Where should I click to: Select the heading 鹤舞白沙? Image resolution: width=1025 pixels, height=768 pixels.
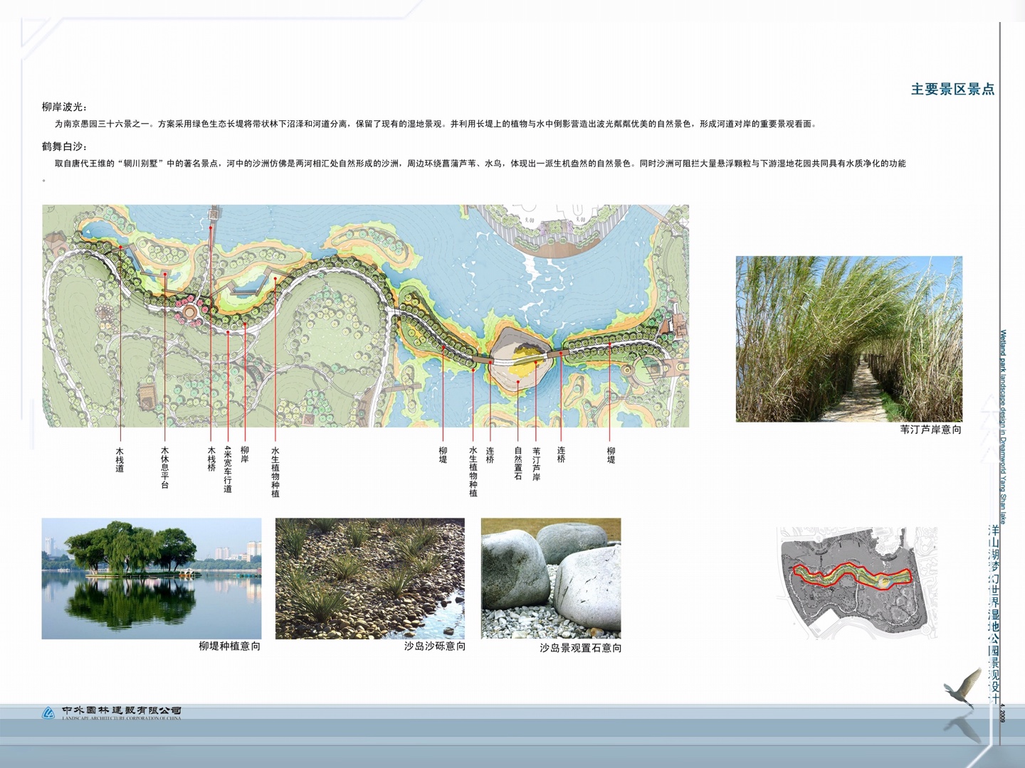pyautogui.click(x=64, y=146)
